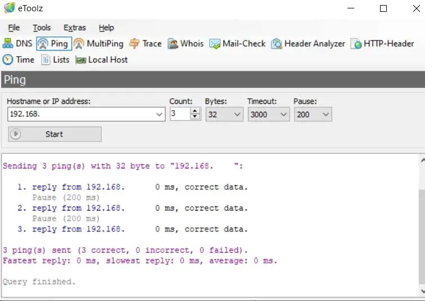Viewport: 425px width, 301px height.
Task: Minimize the eToolz window
Action: pyautogui.click(x=351, y=8)
